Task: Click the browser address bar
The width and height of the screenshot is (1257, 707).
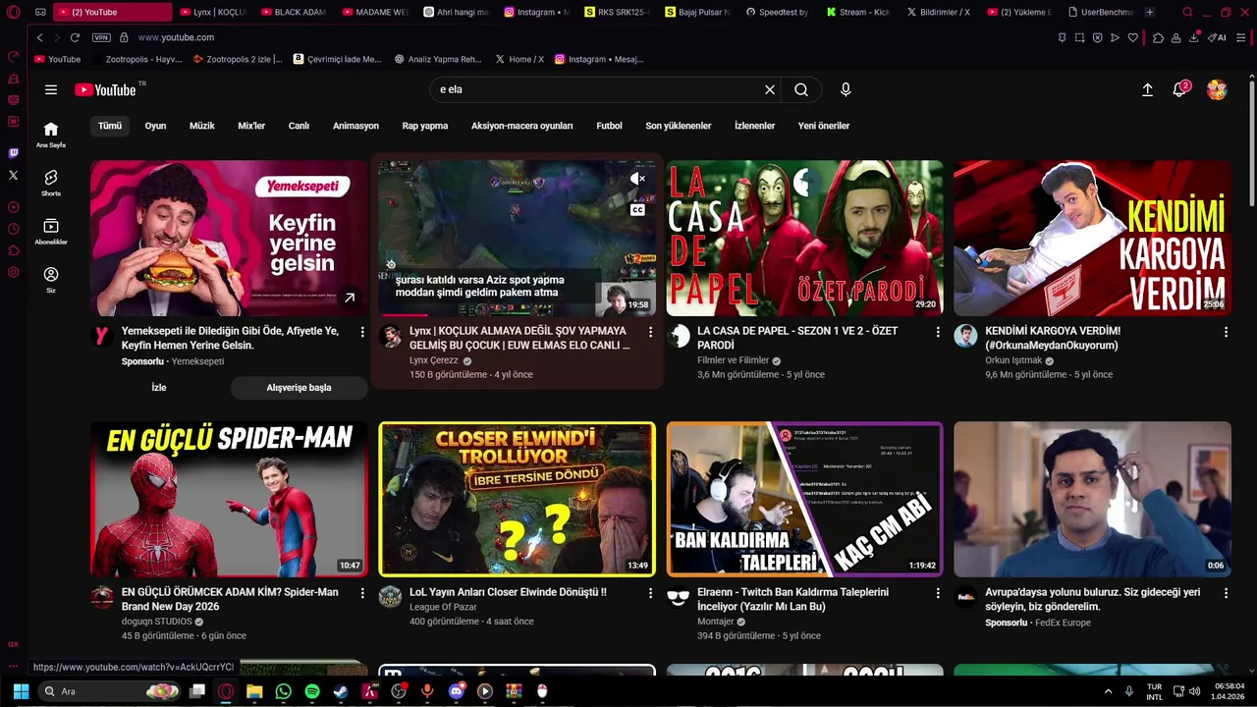Action: coord(589,37)
